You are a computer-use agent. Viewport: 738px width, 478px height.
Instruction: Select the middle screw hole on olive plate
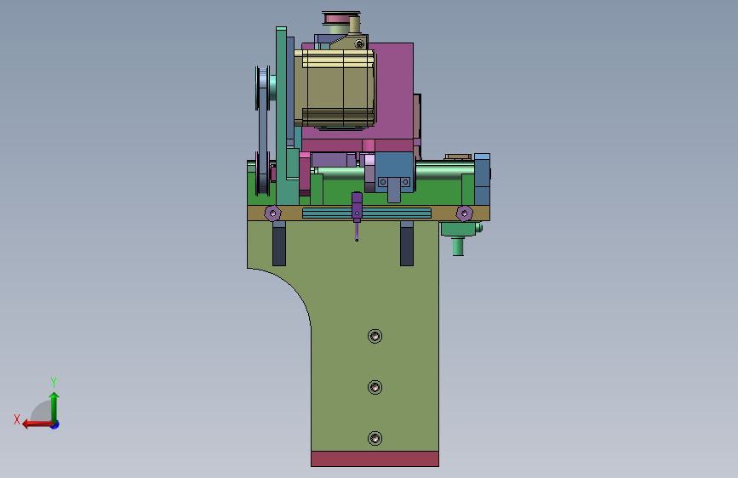[375, 387]
